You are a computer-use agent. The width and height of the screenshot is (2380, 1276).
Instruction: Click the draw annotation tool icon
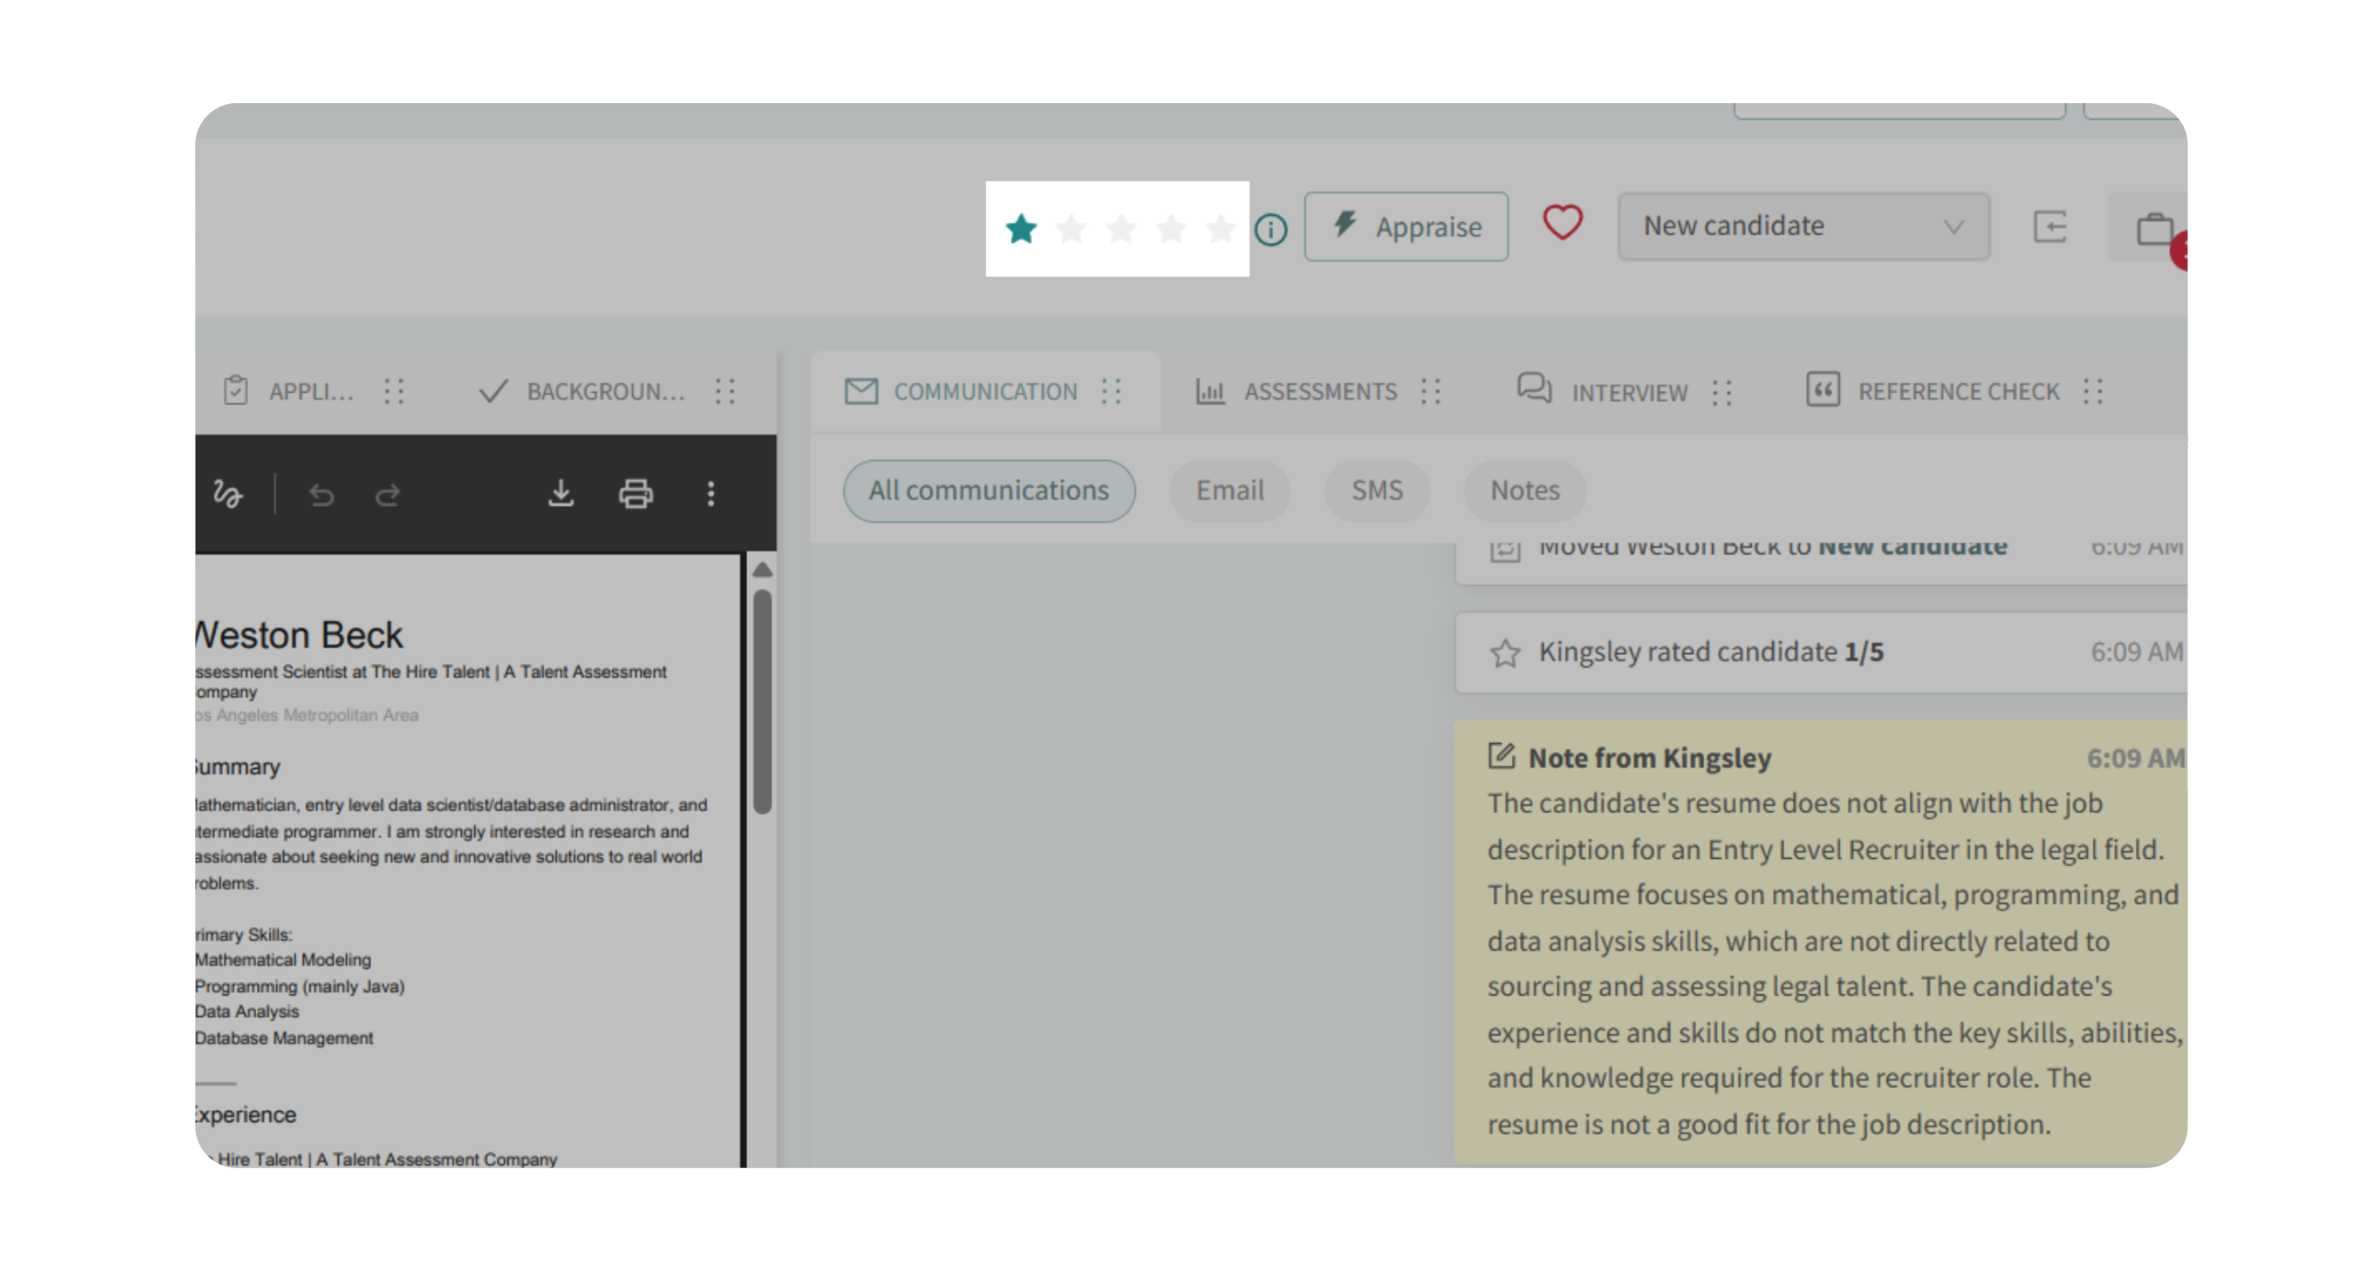point(227,494)
